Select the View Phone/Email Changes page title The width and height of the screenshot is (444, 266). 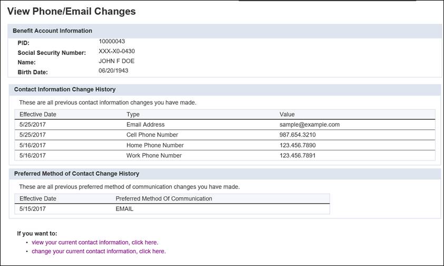[71, 11]
